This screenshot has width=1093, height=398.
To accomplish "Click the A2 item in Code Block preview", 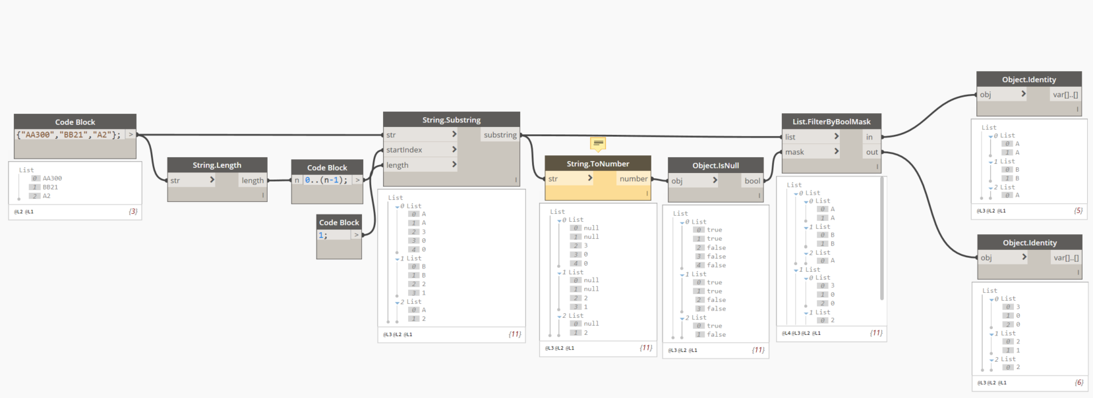I will pos(46,195).
